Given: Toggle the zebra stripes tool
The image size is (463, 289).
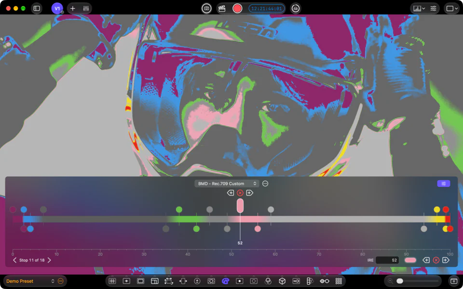Looking at the screenshot, I should (x=211, y=281).
